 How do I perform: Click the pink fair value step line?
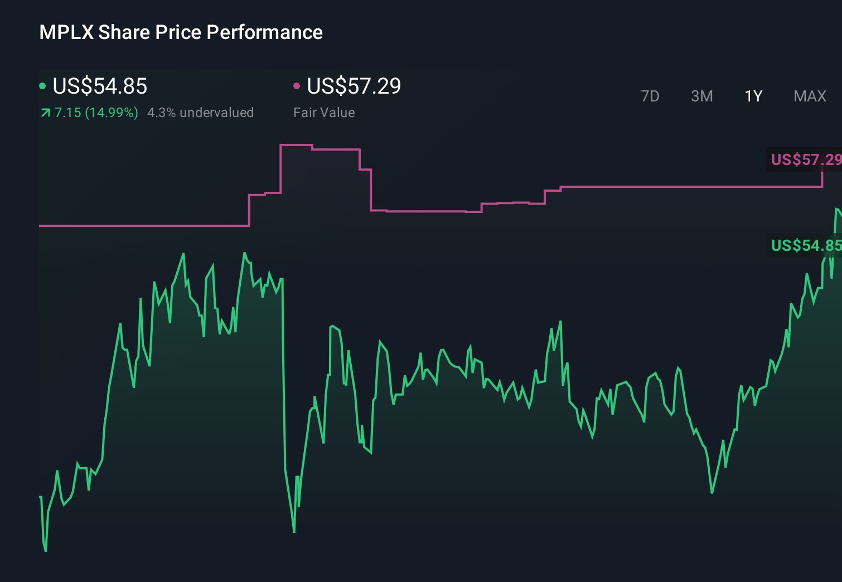pos(139,225)
